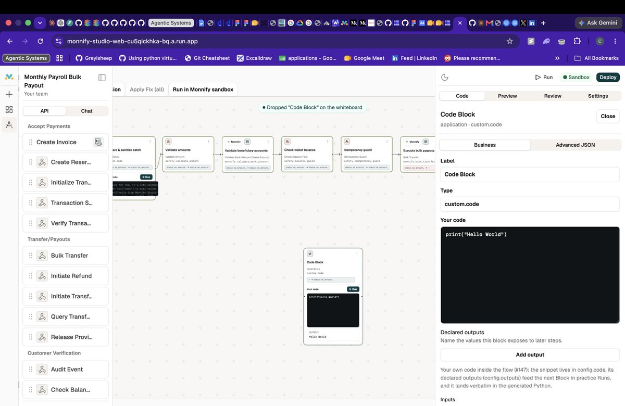The height and width of the screenshot is (406, 625).
Task: Click Run in Monnify sandbox button
Action: click(203, 90)
